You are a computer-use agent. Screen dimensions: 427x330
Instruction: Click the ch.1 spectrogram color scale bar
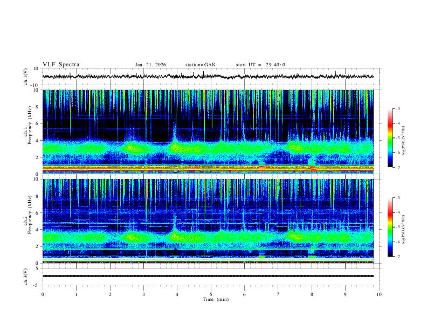(390, 138)
